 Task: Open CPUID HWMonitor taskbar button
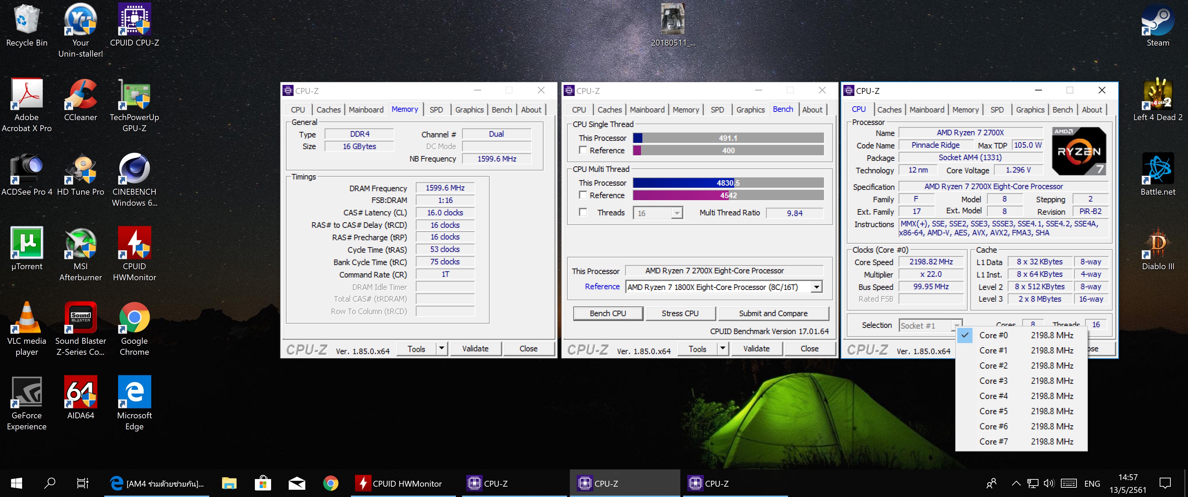point(403,483)
